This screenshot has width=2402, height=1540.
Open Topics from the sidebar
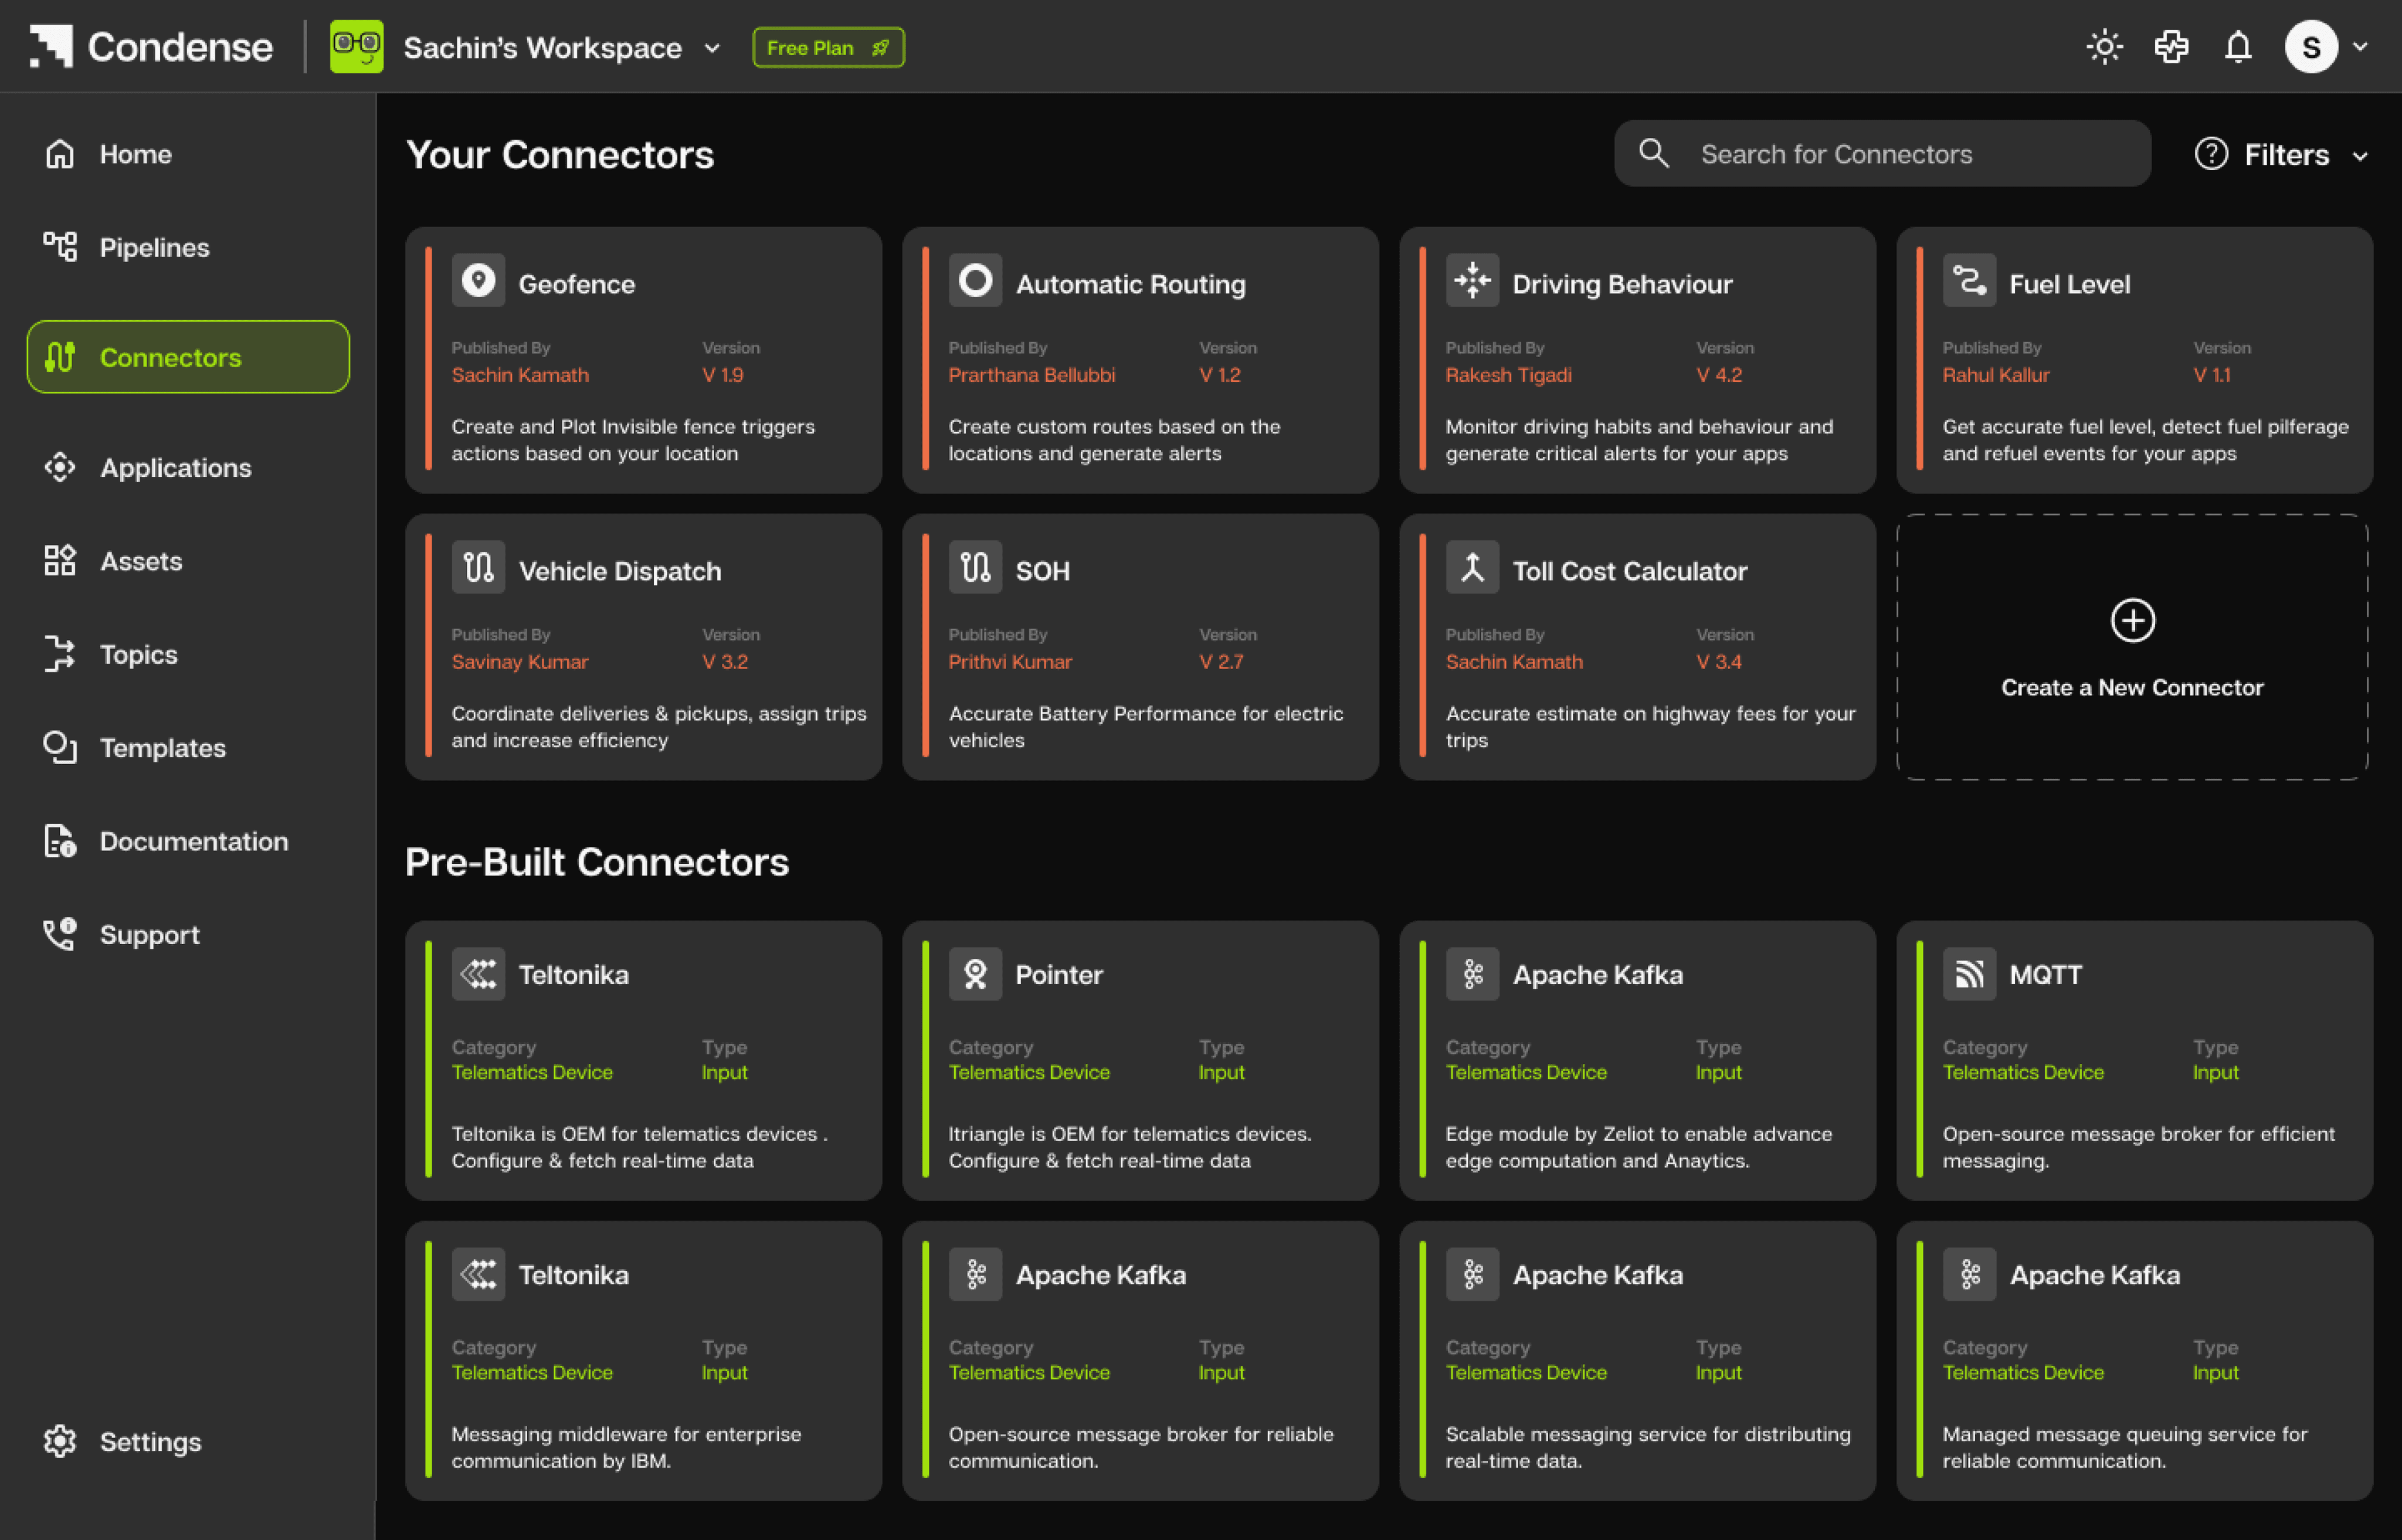tap(138, 654)
